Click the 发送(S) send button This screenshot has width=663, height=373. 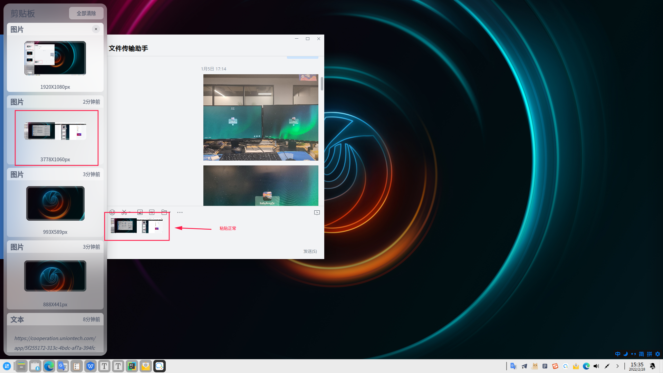[x=310, y=251]
